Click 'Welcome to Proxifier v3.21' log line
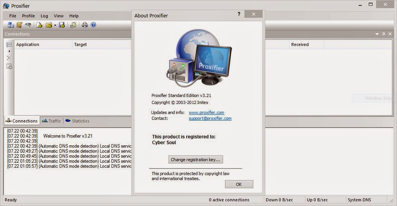 point(68,136)
